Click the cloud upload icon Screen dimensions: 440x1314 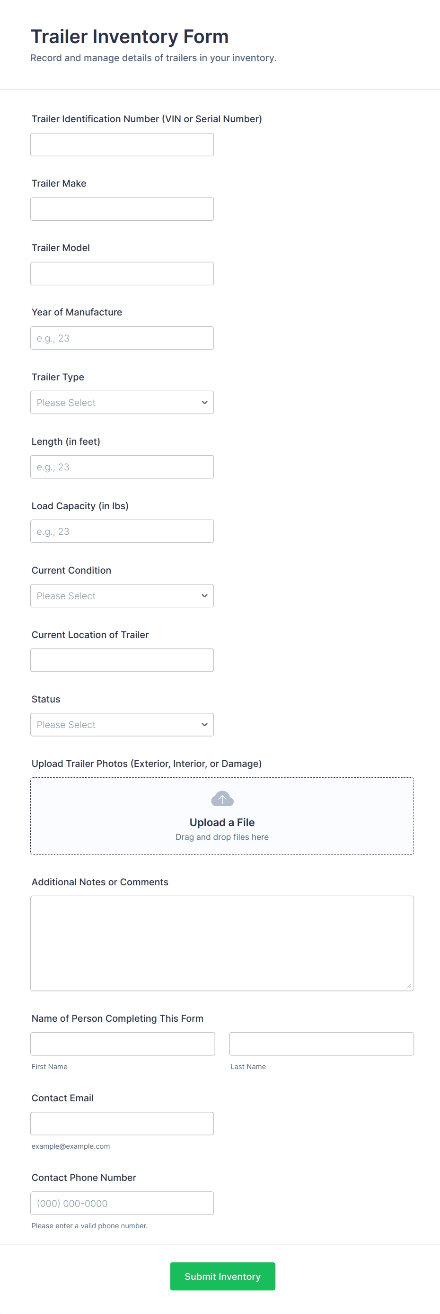222,798
